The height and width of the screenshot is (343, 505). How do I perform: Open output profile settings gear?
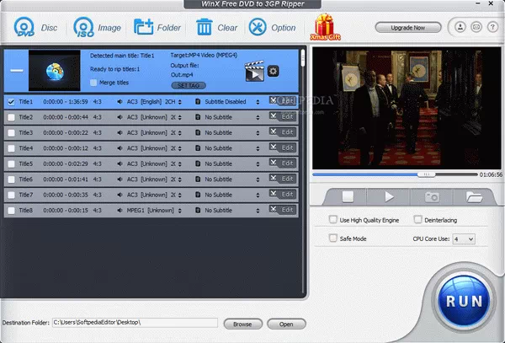tap(273, 72)
